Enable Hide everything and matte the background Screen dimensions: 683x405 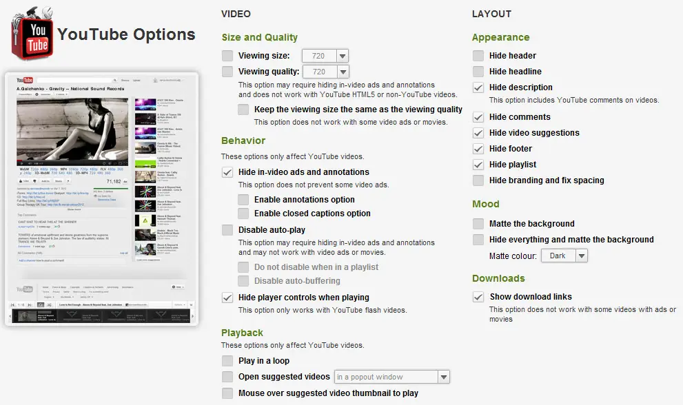coord(478,240)
